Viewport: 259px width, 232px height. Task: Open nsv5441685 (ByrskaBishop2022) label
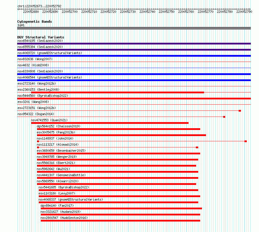tap(64, 187)
